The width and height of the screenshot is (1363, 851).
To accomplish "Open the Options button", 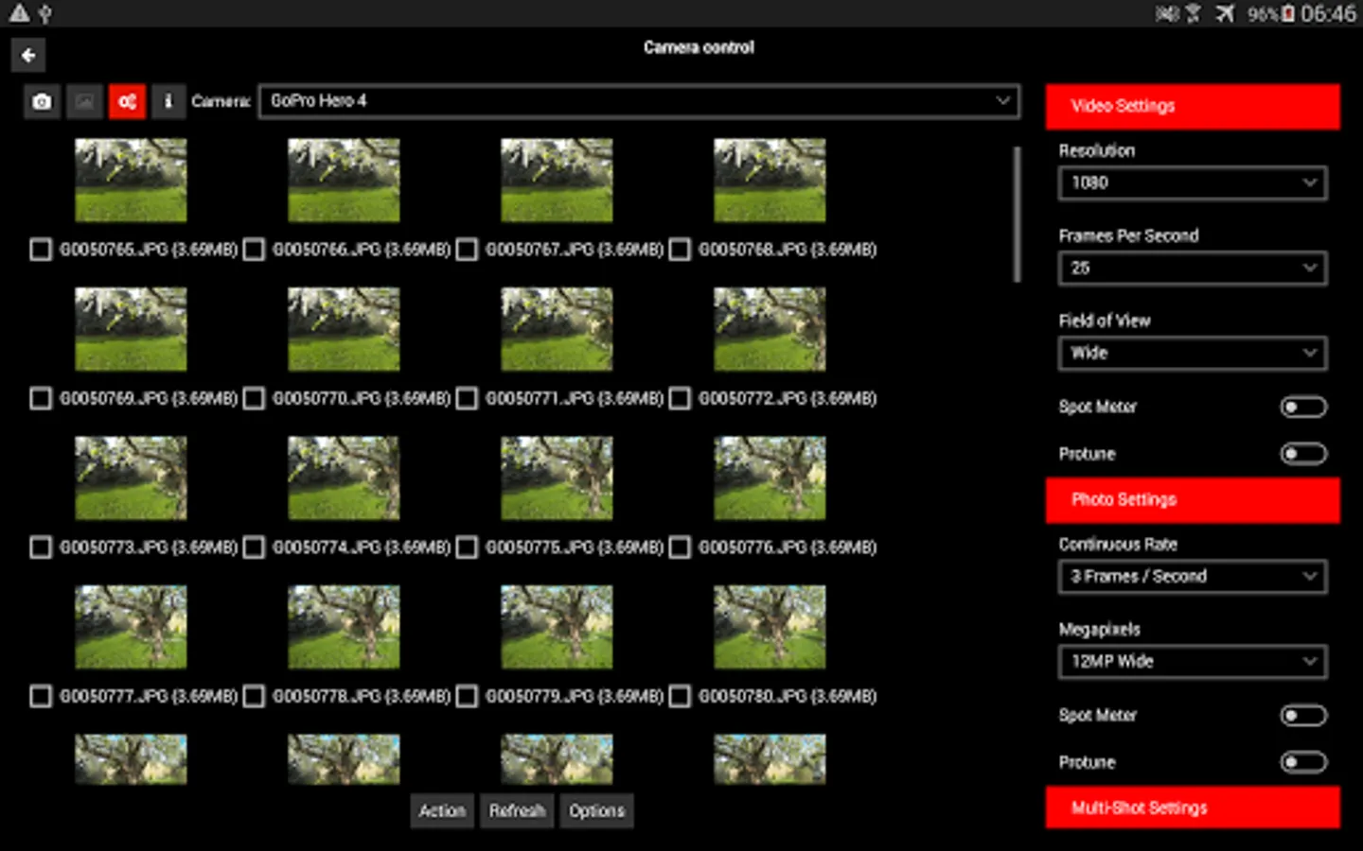I will [596, 810].
